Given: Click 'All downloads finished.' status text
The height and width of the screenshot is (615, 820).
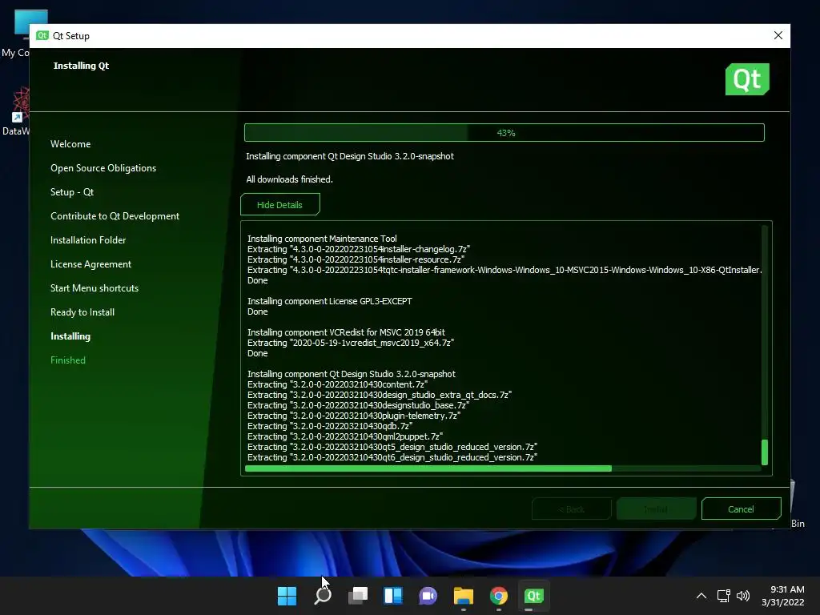Looking at the screenshot, I should point(289,179).
